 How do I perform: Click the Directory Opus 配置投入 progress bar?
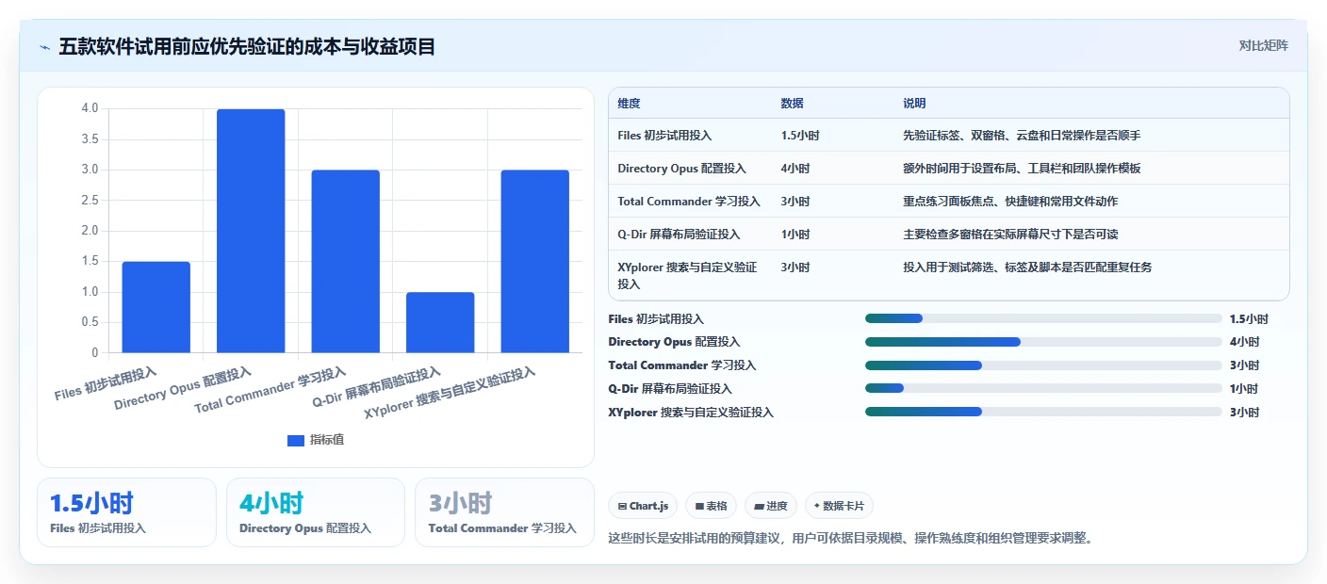coord(1043,342)
